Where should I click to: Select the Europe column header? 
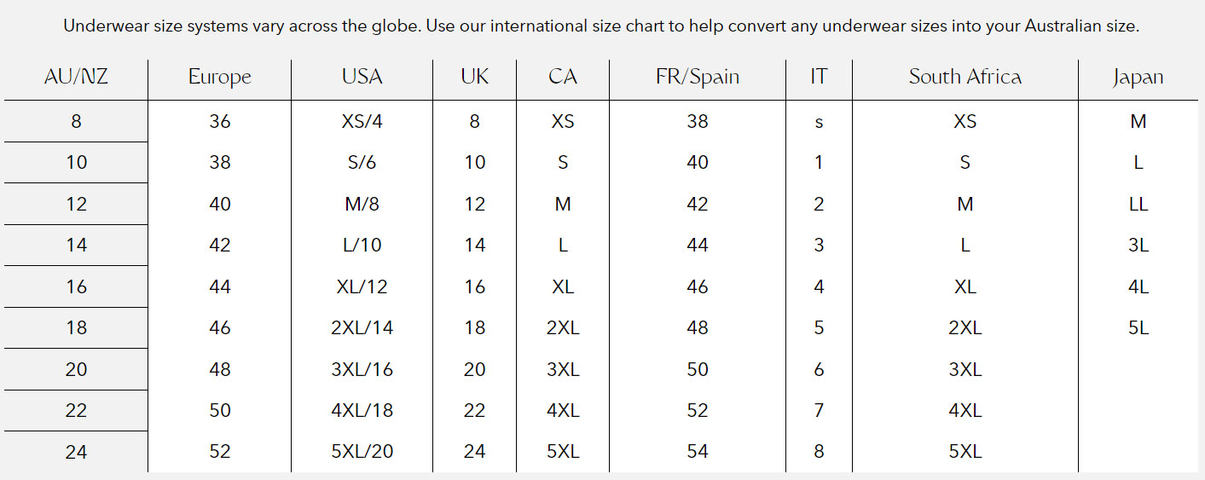pyautogui.click(x=219, y=77)
